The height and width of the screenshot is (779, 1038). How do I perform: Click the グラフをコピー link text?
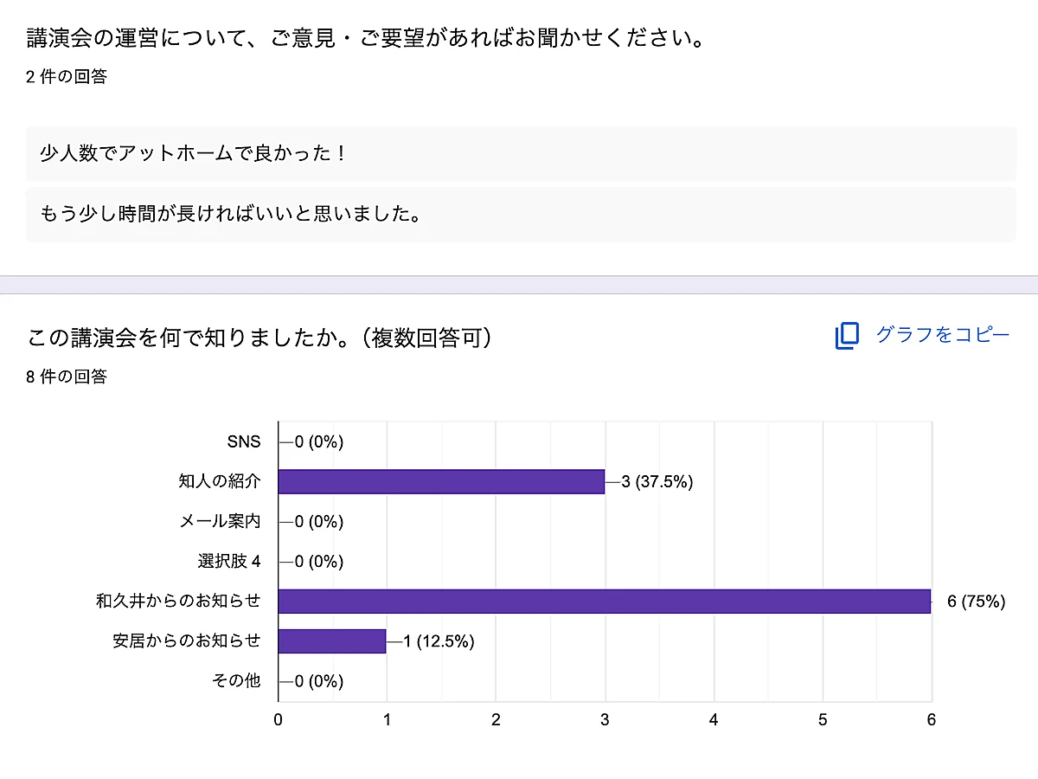pos(943,335)
